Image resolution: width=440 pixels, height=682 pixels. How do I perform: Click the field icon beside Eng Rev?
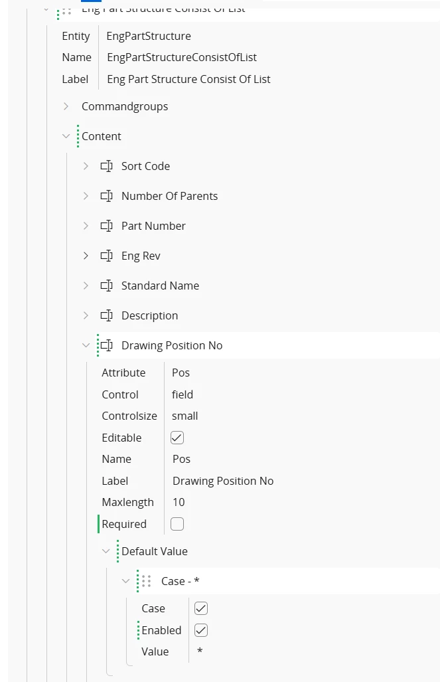click(x=107, y=256)
